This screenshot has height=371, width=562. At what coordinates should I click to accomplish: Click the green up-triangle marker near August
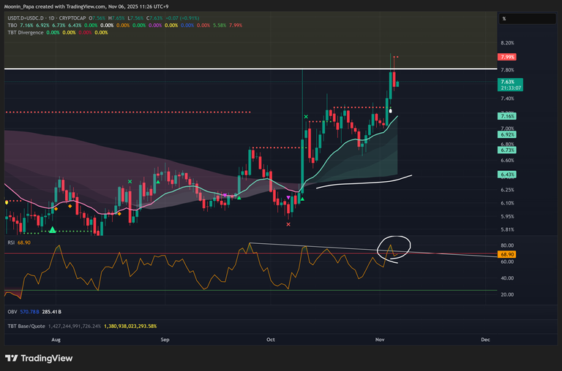click(x=52, y=230)
